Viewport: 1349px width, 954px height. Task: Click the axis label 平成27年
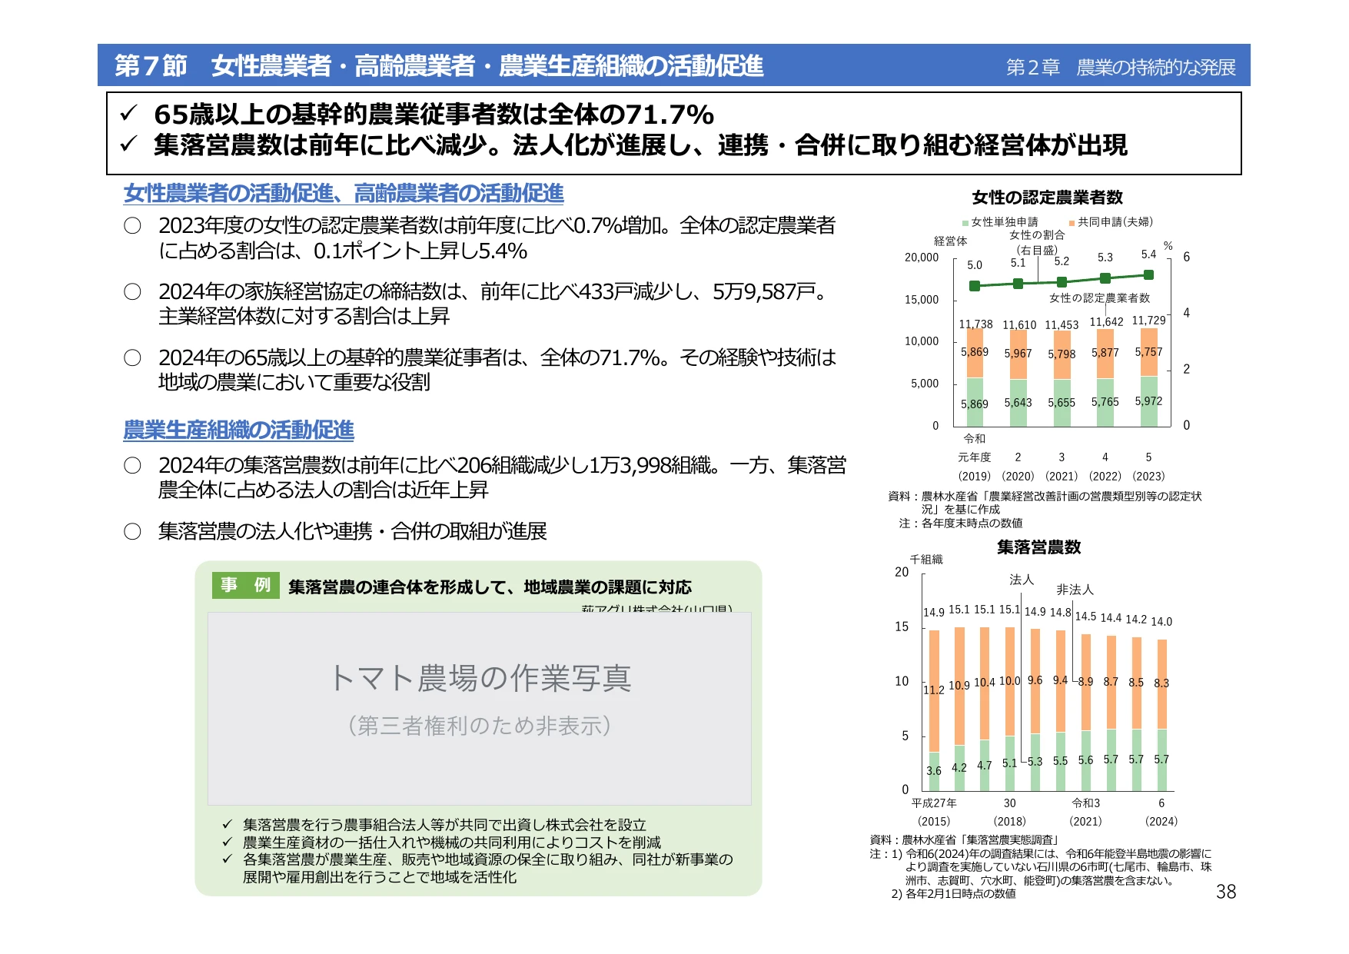click(x=934, y=803)
